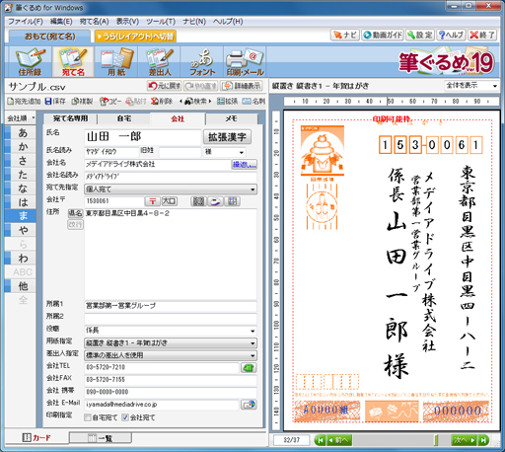Open the フォント font tool
Image resolution: width=505 pixels, height=452 pixels.
202,62
